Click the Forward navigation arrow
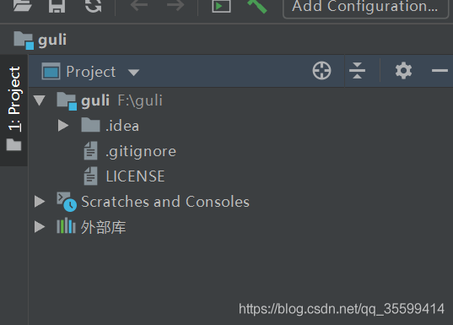Image resolution: width=453 pixels, height=325 pixels. click(175, 4)
